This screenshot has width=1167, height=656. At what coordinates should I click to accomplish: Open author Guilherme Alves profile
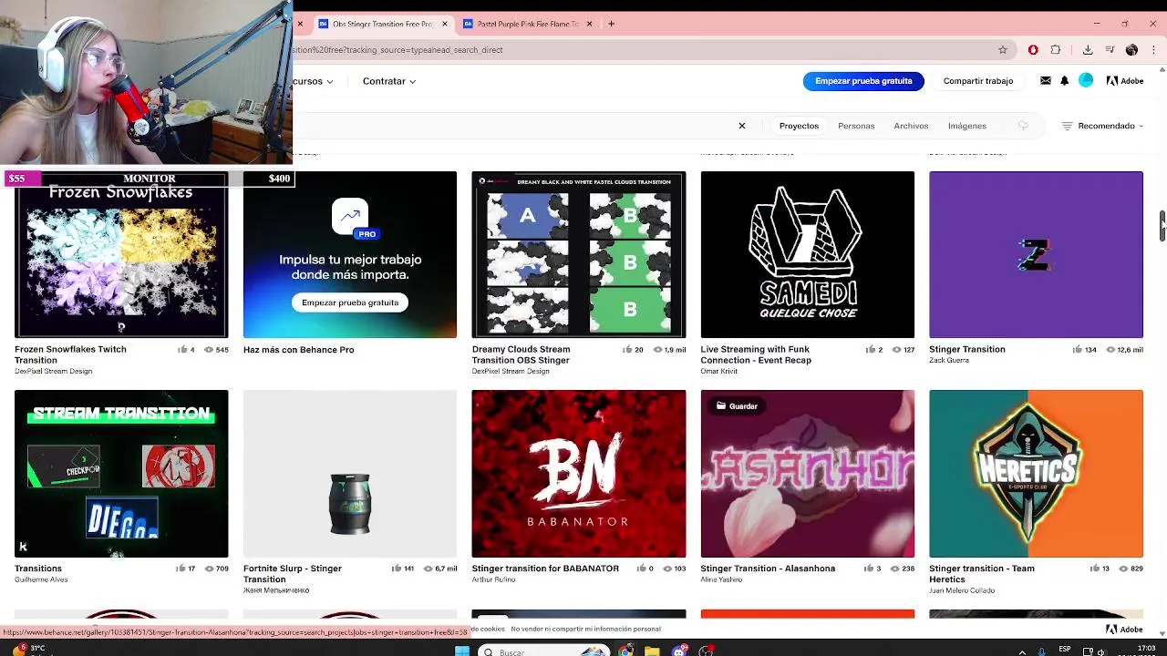pos(41,579)
